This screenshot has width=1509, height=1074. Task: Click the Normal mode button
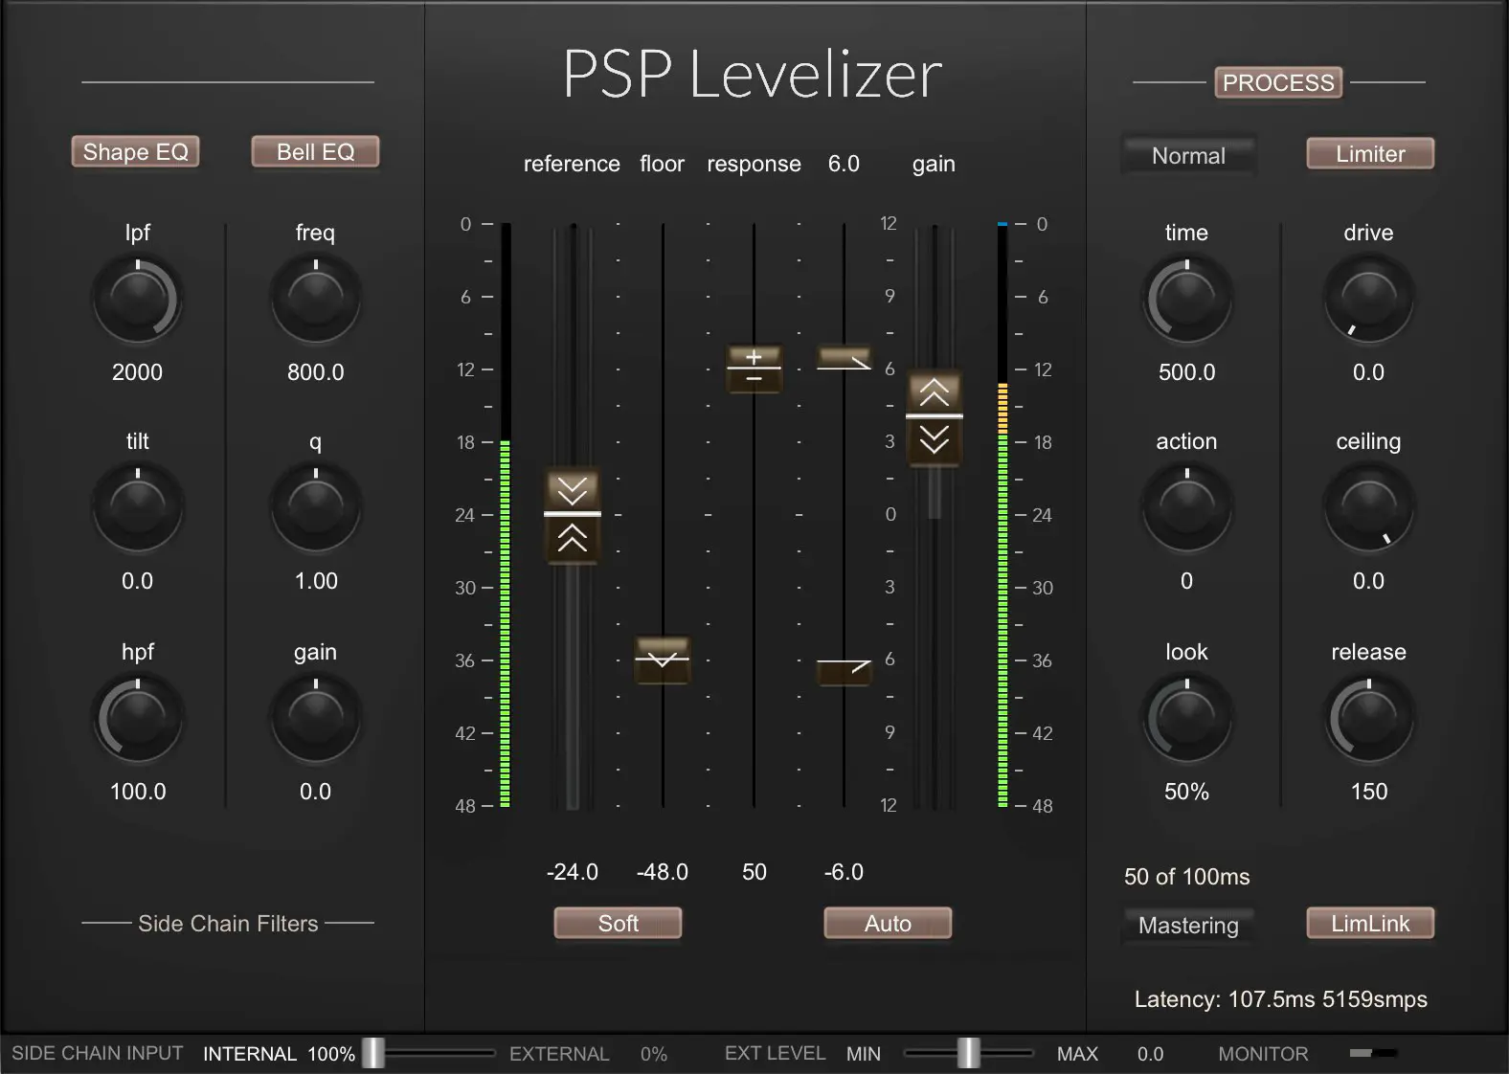(x=1188, y=155)
